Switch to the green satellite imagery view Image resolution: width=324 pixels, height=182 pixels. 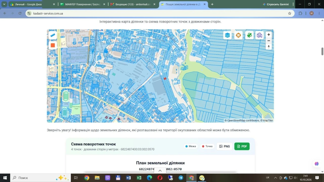point(249,35)
